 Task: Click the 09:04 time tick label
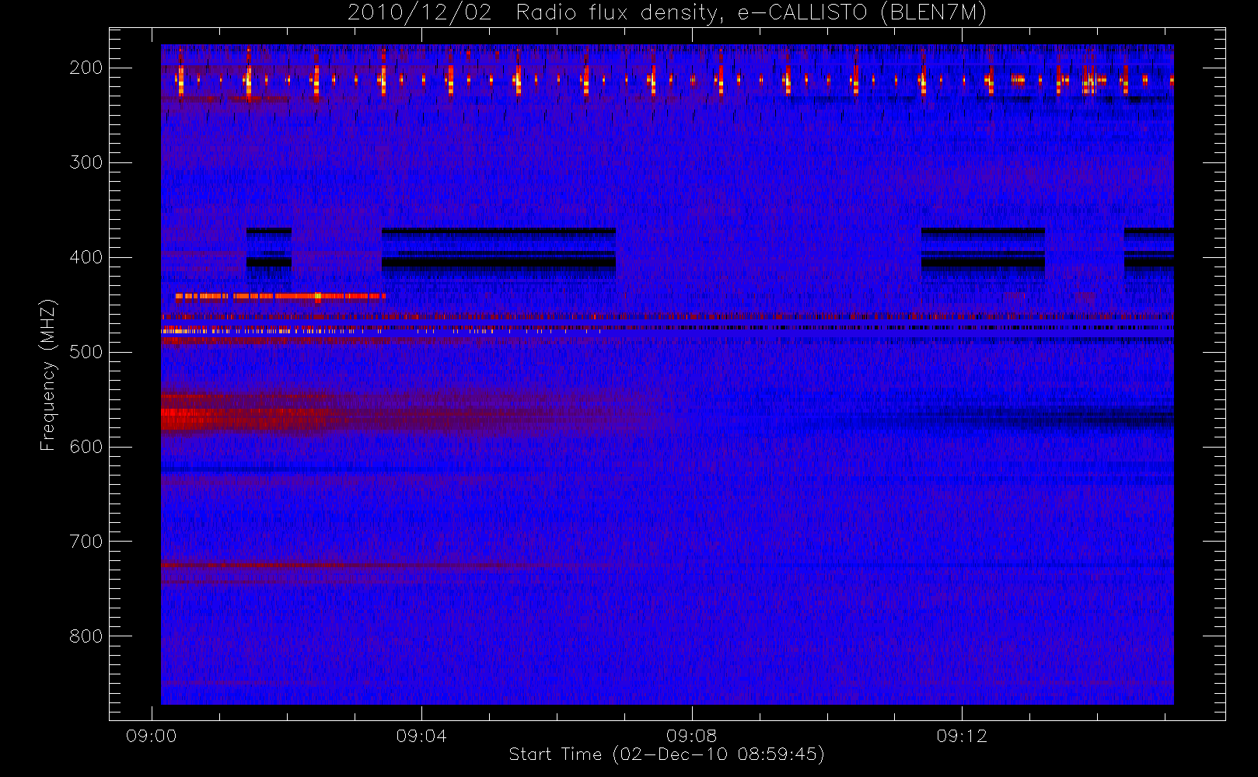point(421,736)
